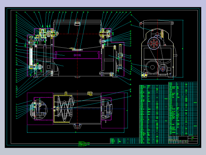The height and width of the screenshot is (155, 206).
Task: Click the motor circle in side view
Action: point(152,67)
